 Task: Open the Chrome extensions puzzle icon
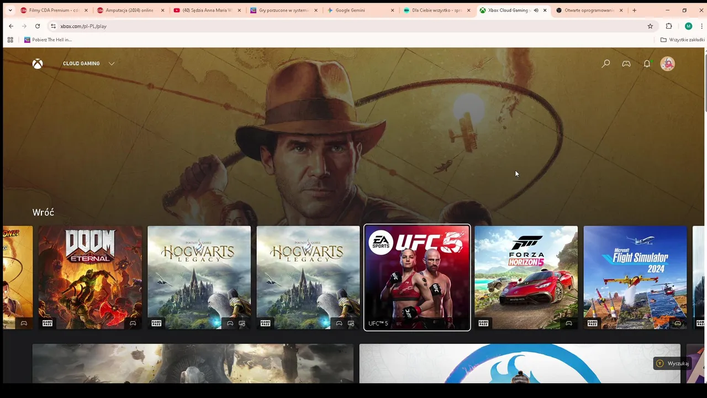coord(669,26)
